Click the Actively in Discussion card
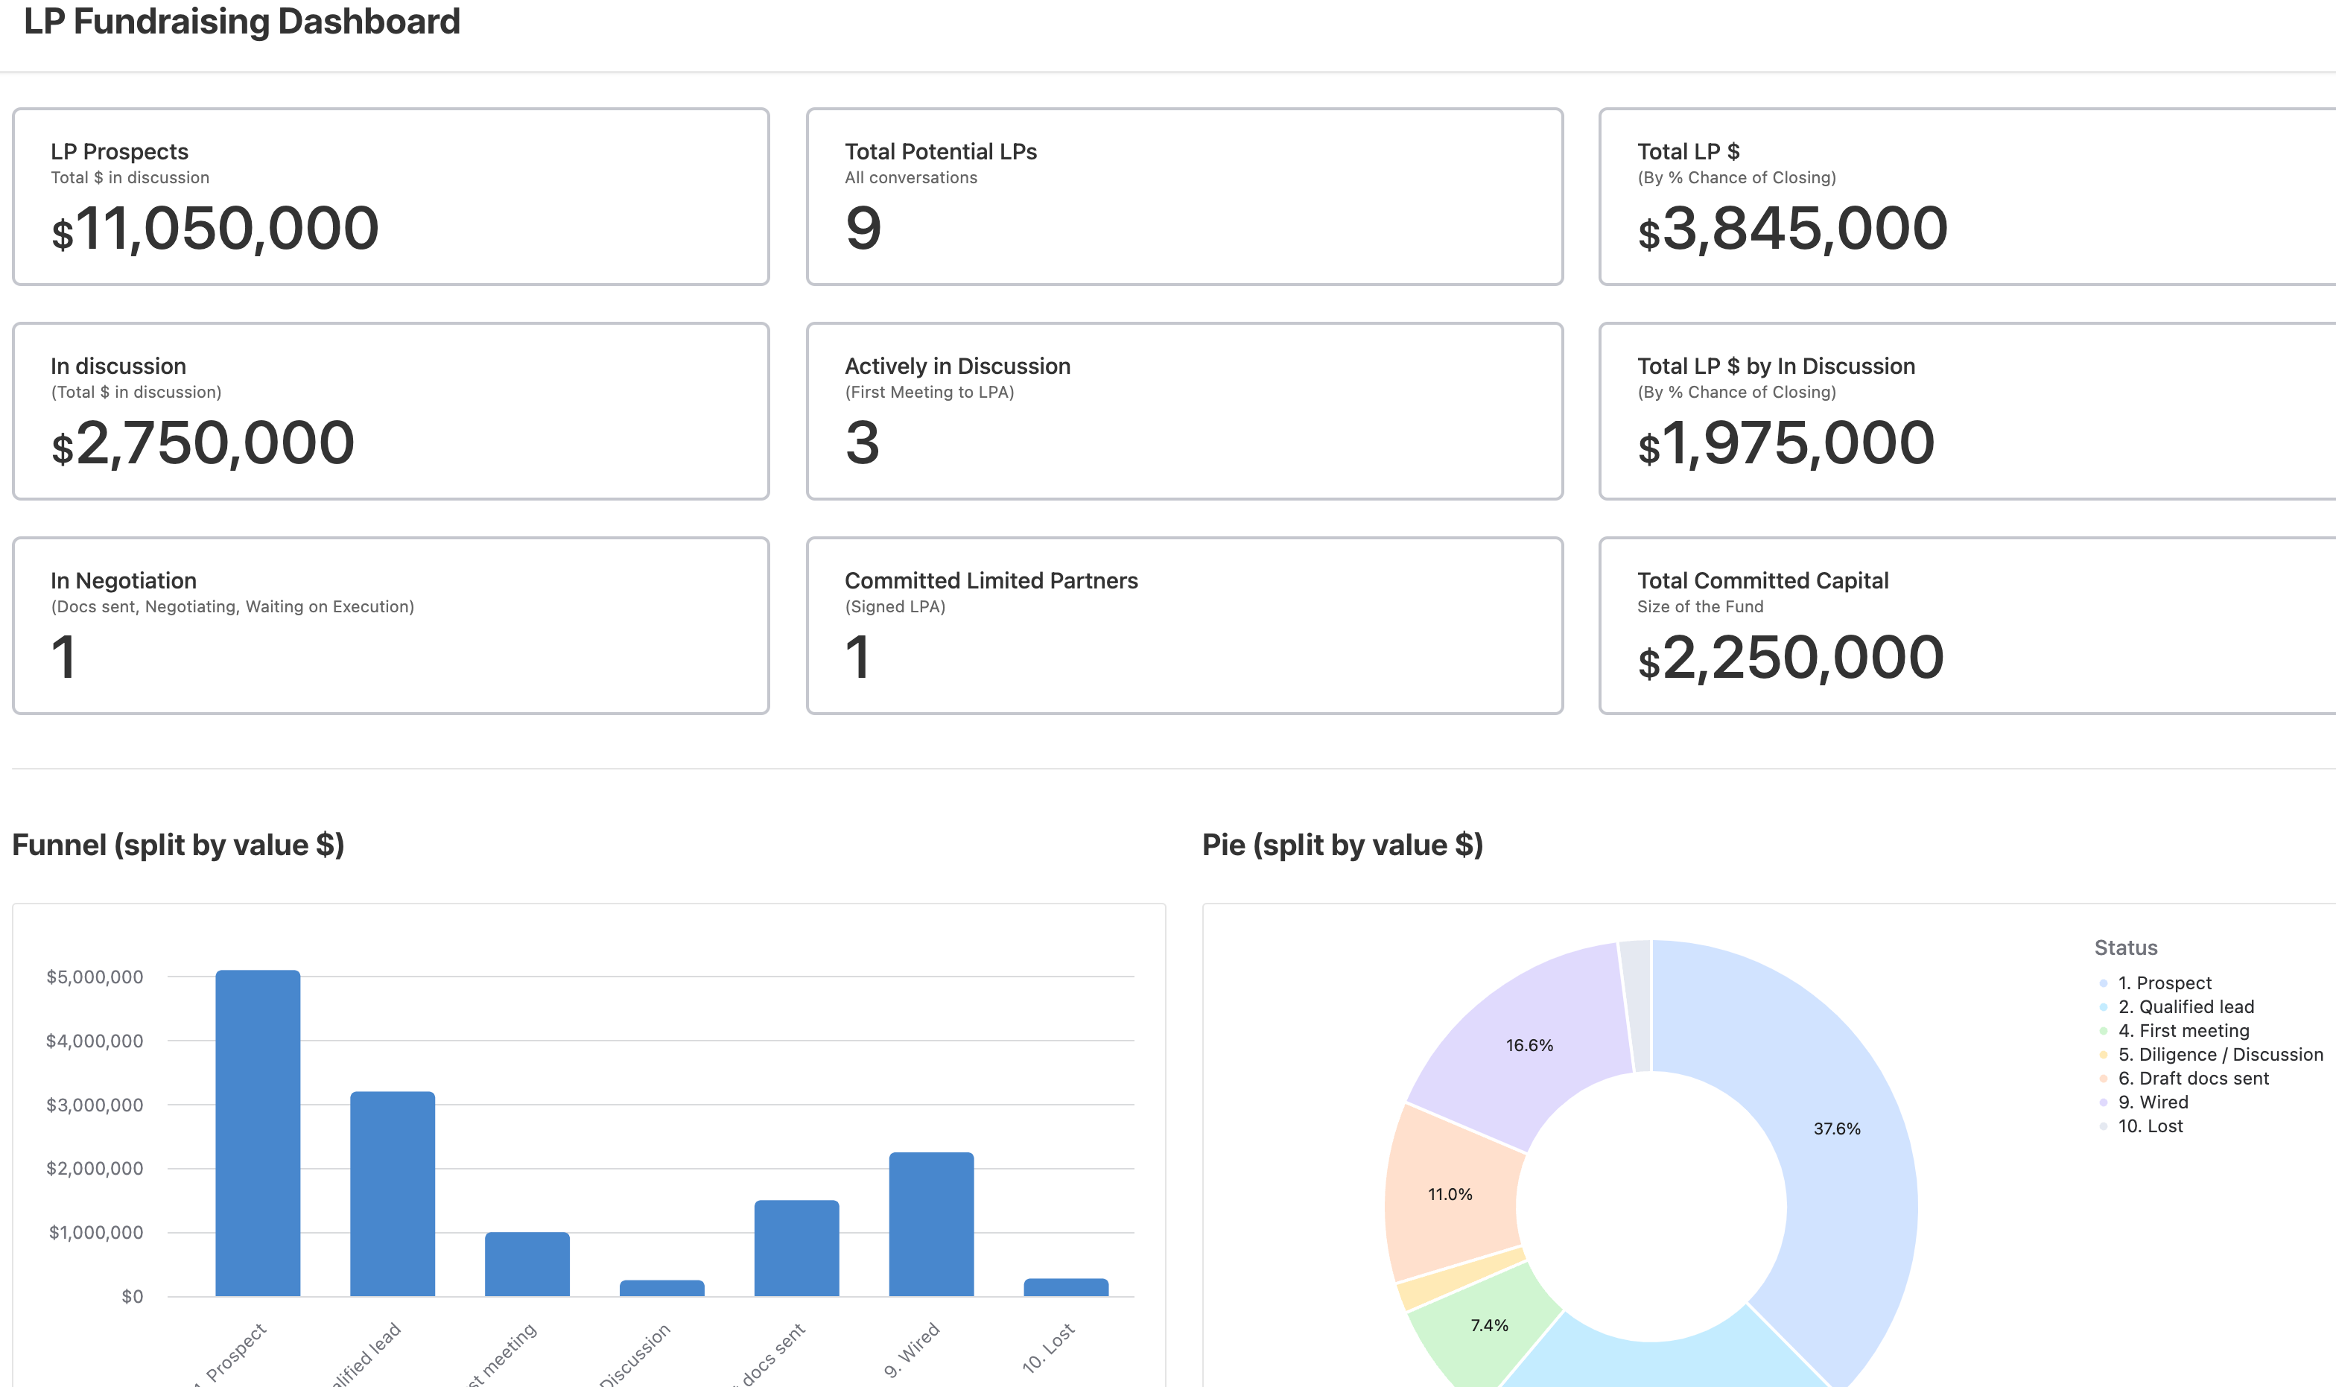The height and width of the screenshot is (1387, 2336). [1184, 411]
